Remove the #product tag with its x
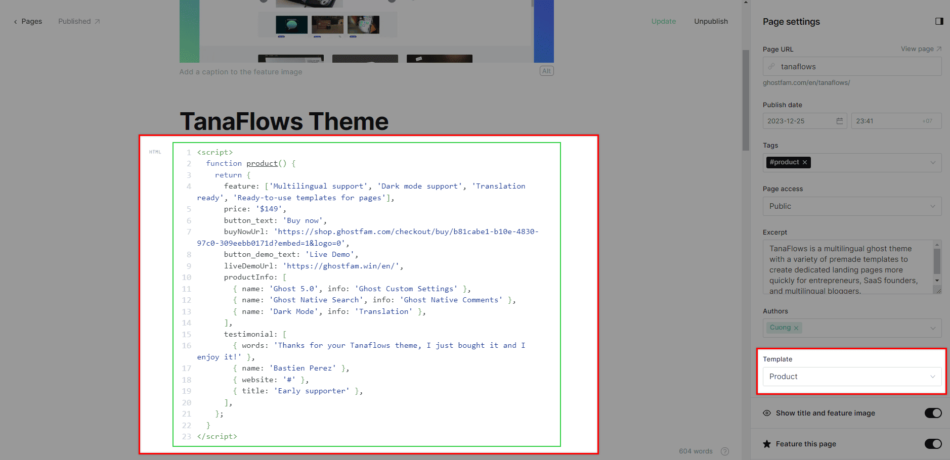950x460 pixels. tap(805, 162)
